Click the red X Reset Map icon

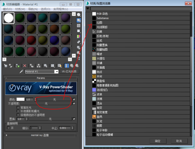coord(25,65)
